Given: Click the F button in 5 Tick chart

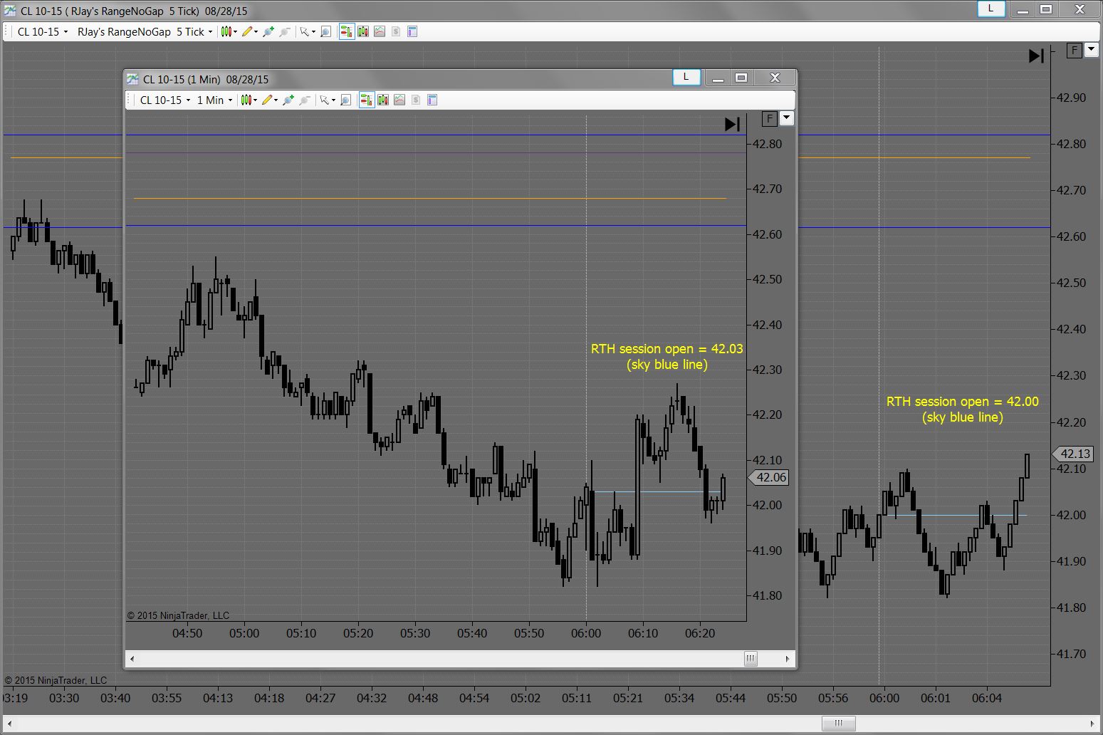Looking at the screenshot, I should pyautogui.click(x=1074, y=51).
